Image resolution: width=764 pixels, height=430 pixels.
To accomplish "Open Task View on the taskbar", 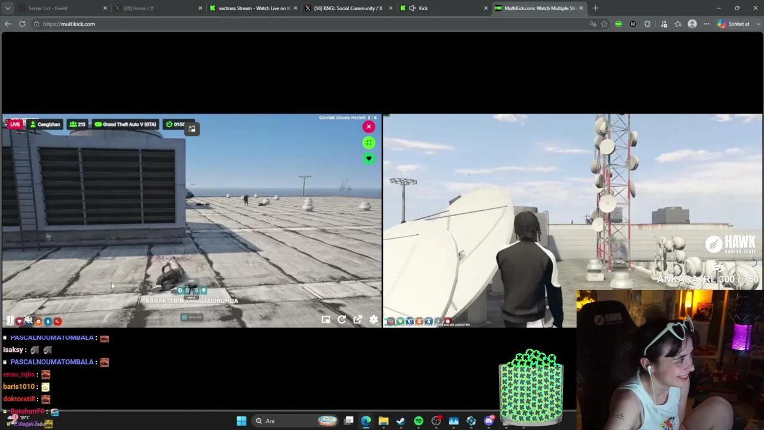I will (349, 421).
